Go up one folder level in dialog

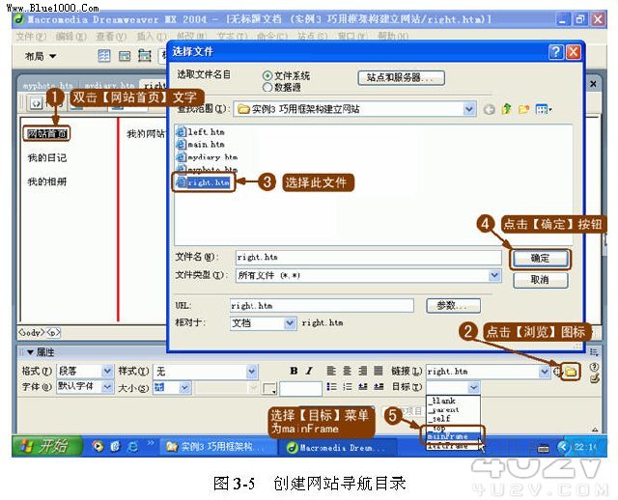pyautogui.click(x=505, y=109)
